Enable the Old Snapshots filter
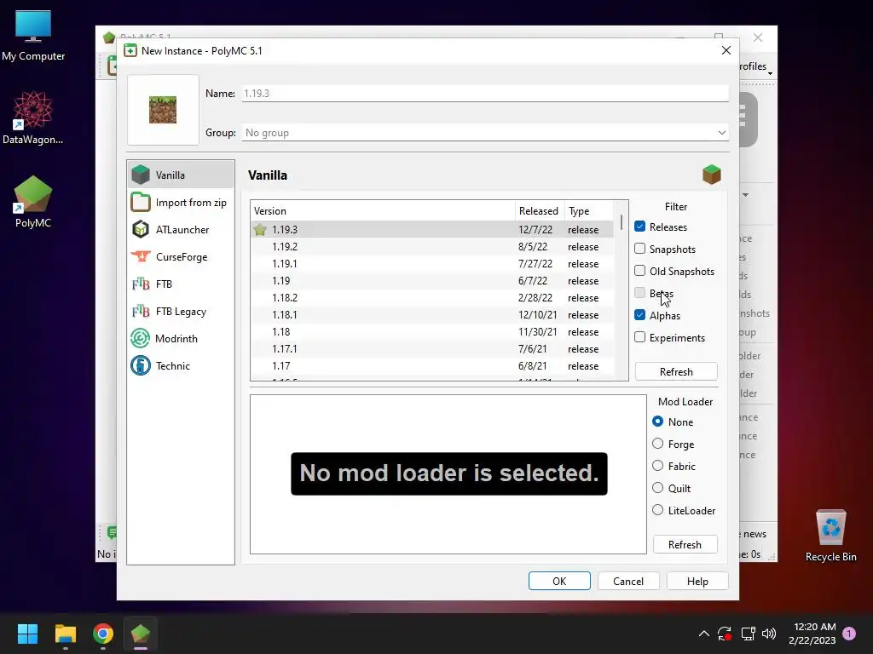This screenshot has width=873, height=654. tap(639, 271)
